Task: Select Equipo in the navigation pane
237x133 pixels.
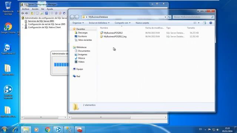Action: [80, 69]
